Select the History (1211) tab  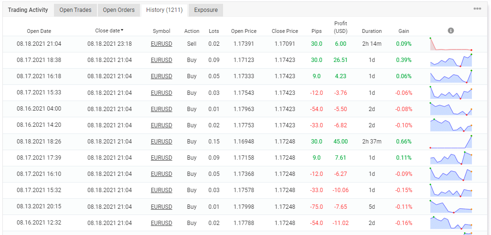point(164,10)
